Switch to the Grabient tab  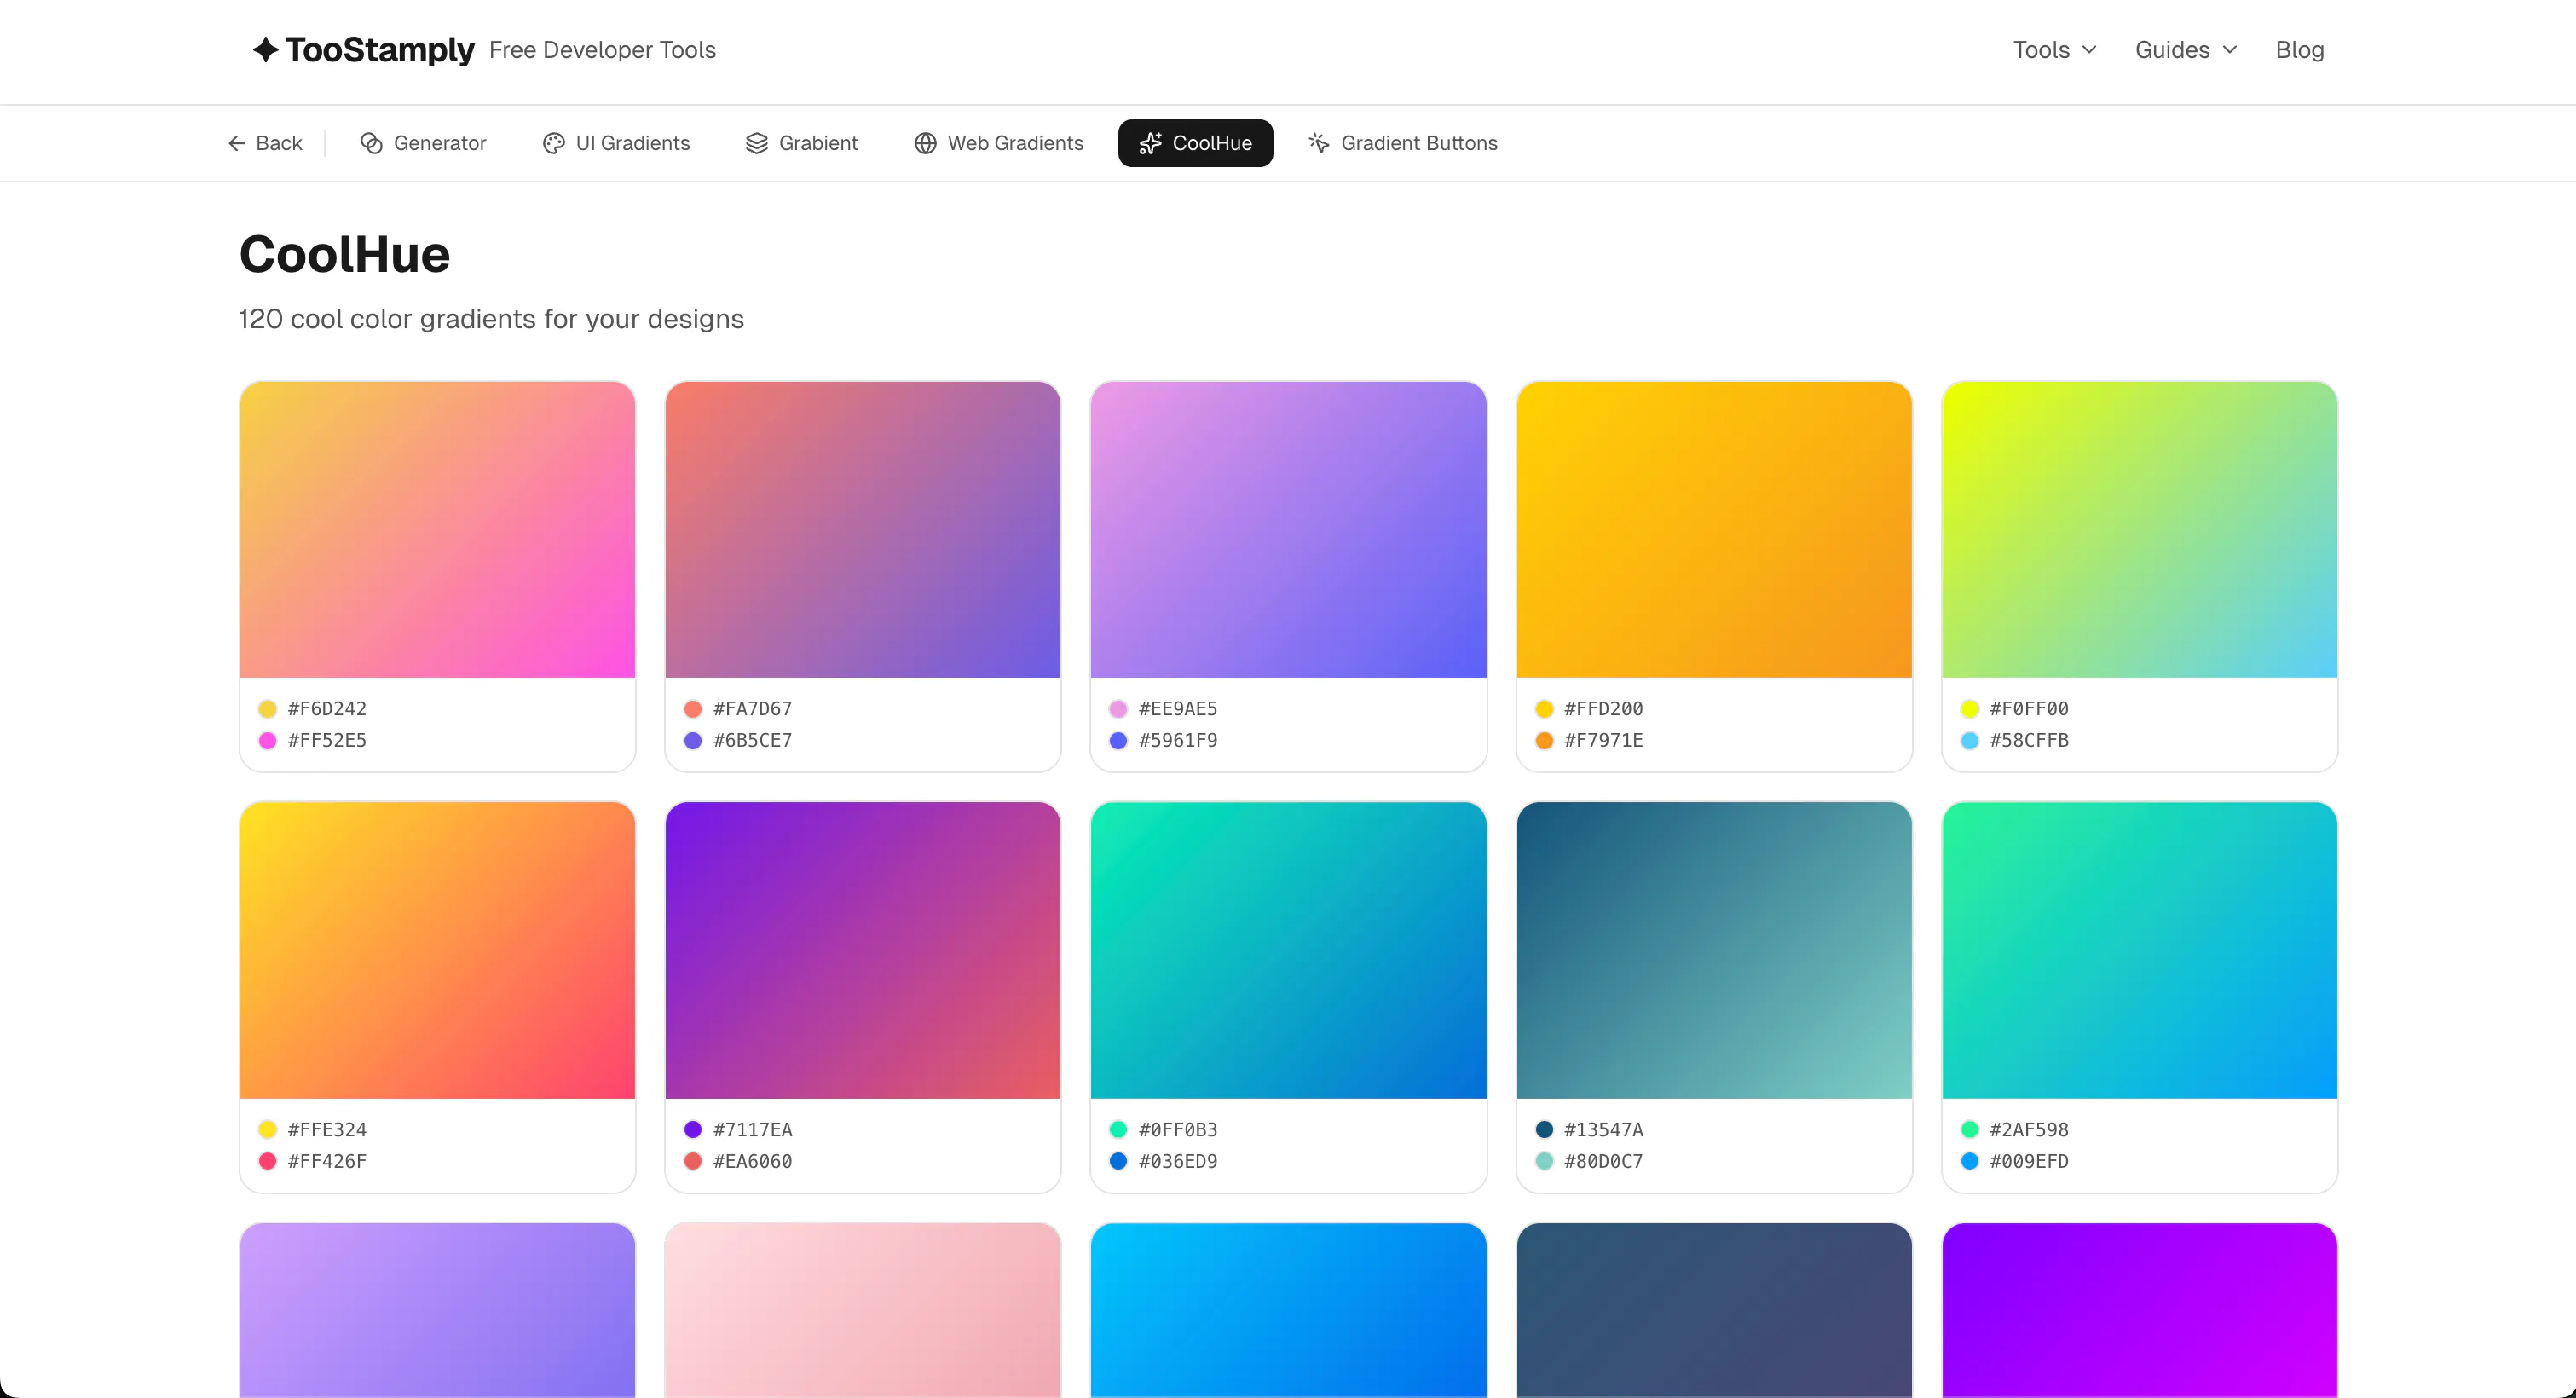[x=802, y=143]
